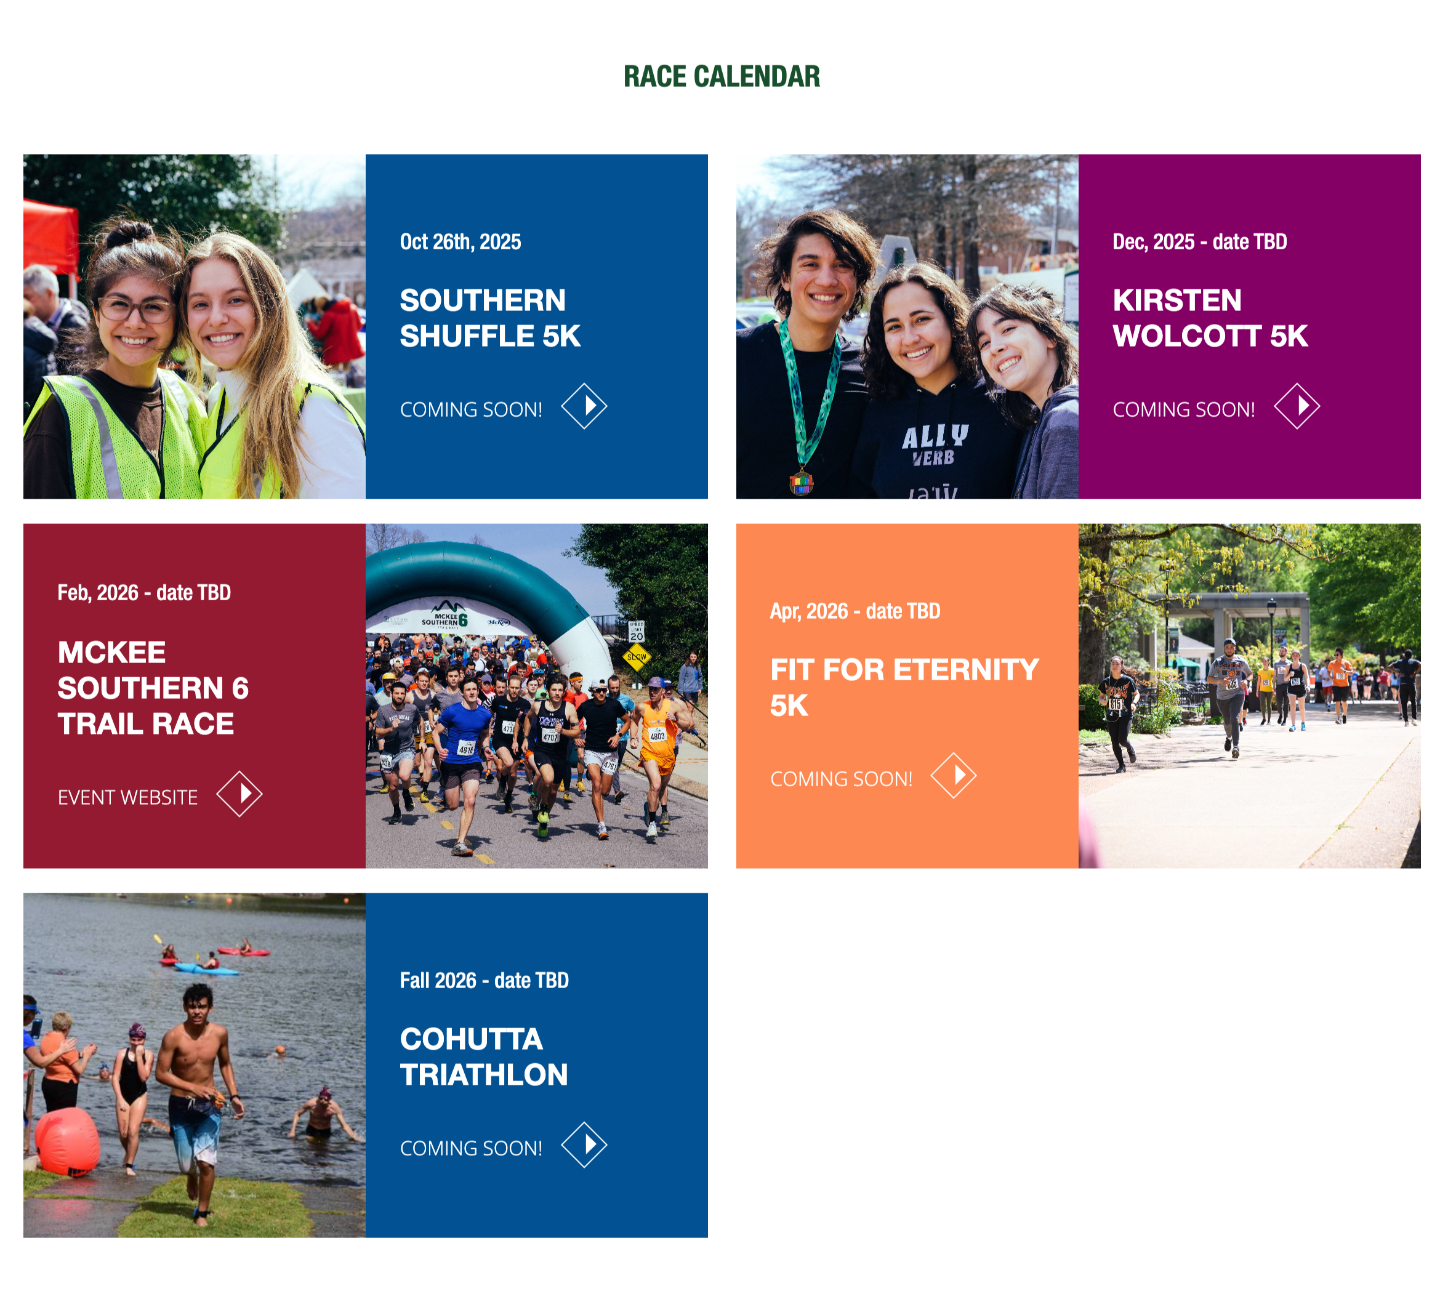Image resolution: width=1456 pixels, height=1307 pixels.
Task: Open the photo of runners under the inflatable arch
Action: 536,696
